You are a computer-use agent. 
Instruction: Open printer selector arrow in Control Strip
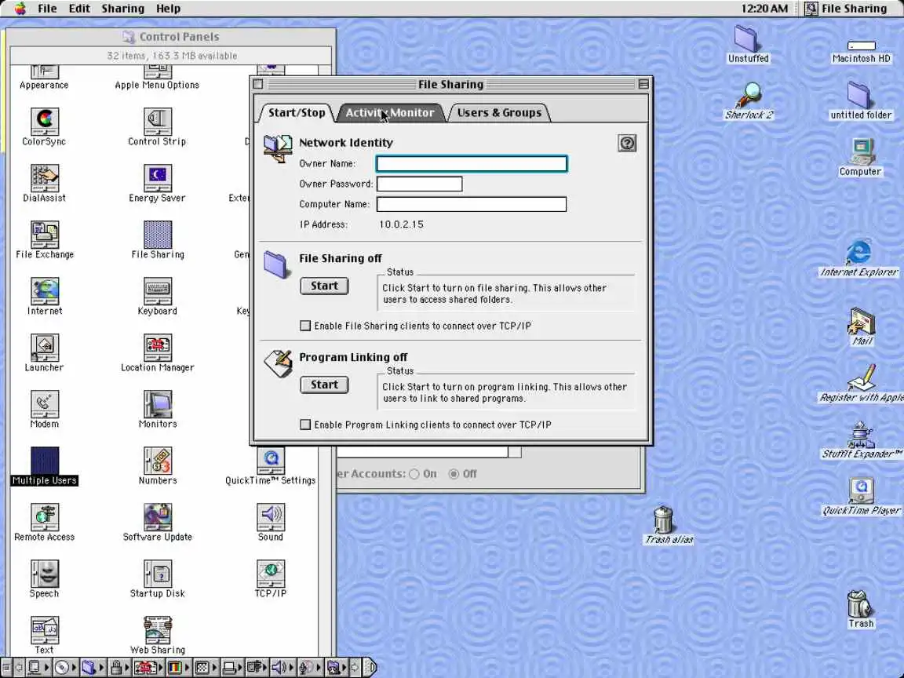pos(240,668)
